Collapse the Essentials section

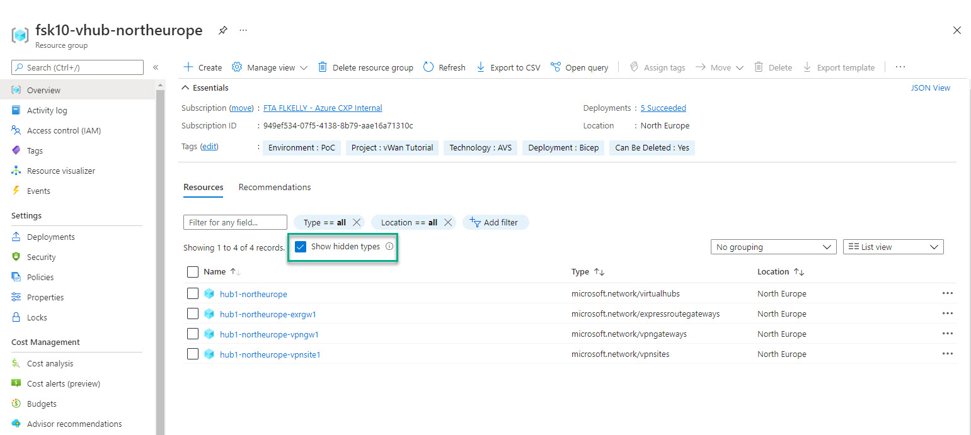(207, 88)
